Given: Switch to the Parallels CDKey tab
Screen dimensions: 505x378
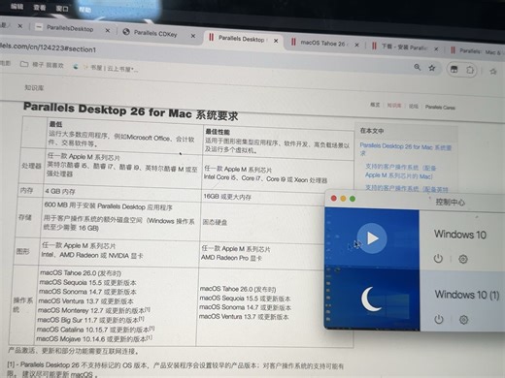Looking at the screenshot, I should click(155, 33).
